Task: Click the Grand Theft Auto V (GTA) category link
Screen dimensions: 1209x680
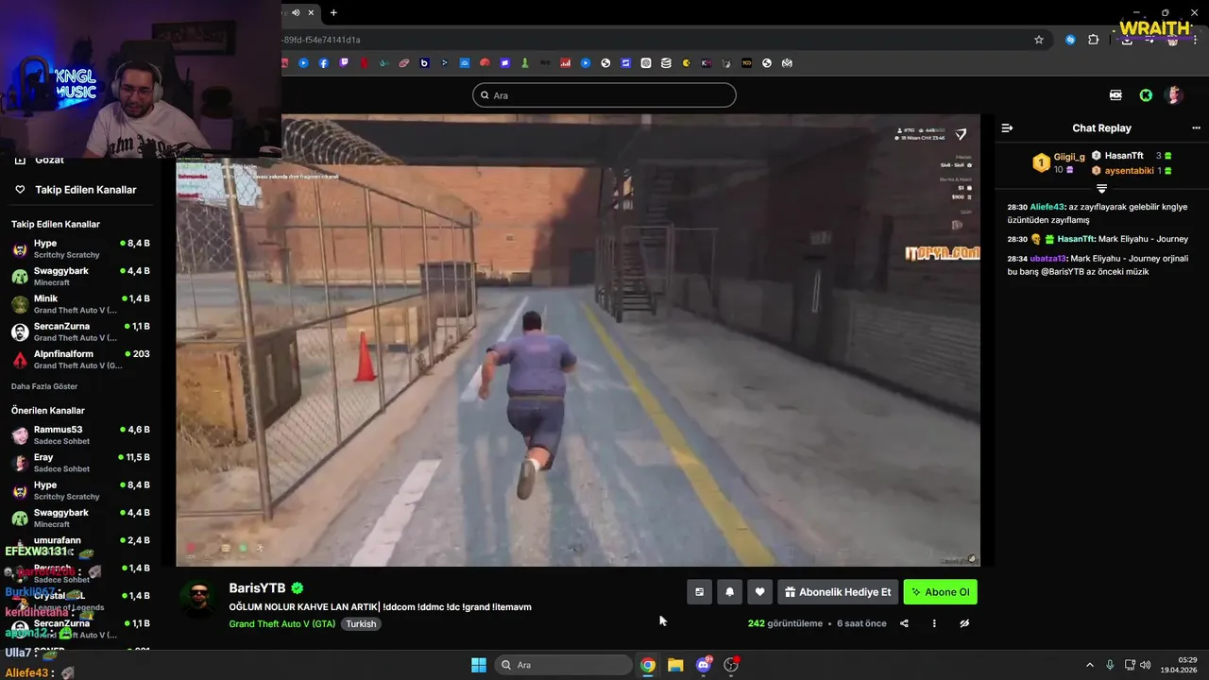Action: (x=281, y=624)
